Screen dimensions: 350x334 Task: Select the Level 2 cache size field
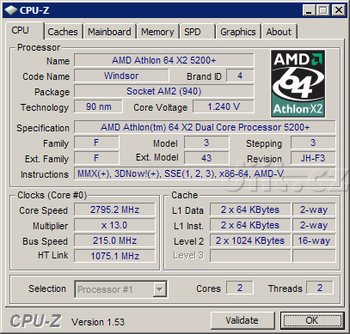coord(250,240)
